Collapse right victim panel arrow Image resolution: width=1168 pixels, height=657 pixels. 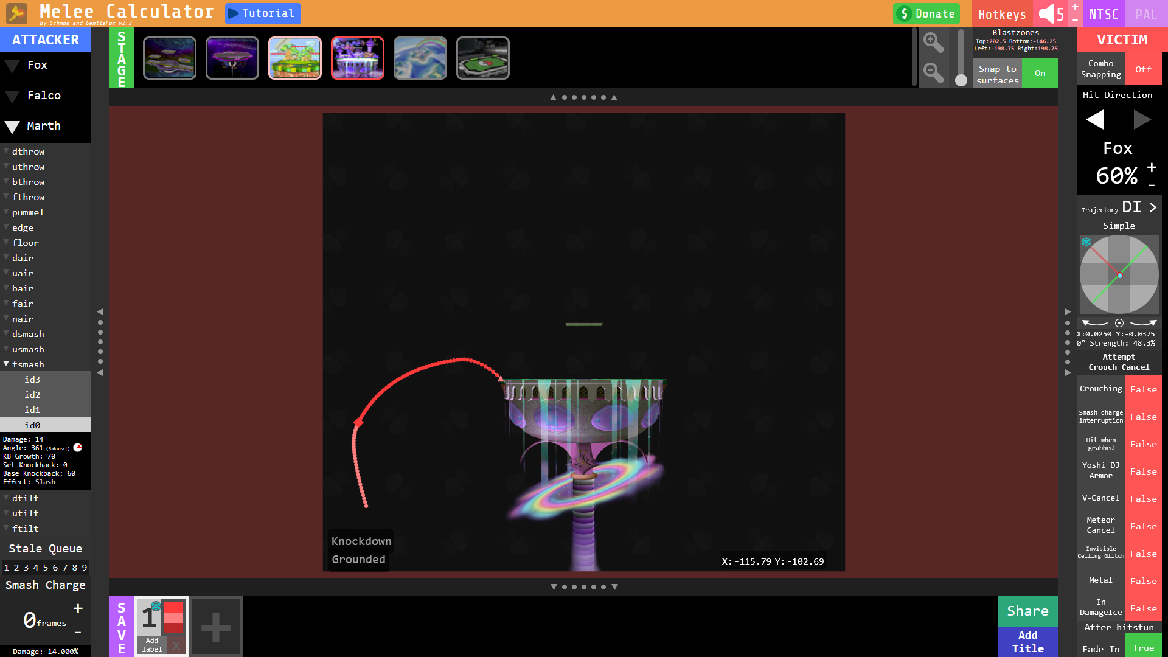(x=1068, y=342)
